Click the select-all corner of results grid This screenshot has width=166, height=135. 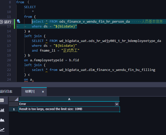point(14,99)
